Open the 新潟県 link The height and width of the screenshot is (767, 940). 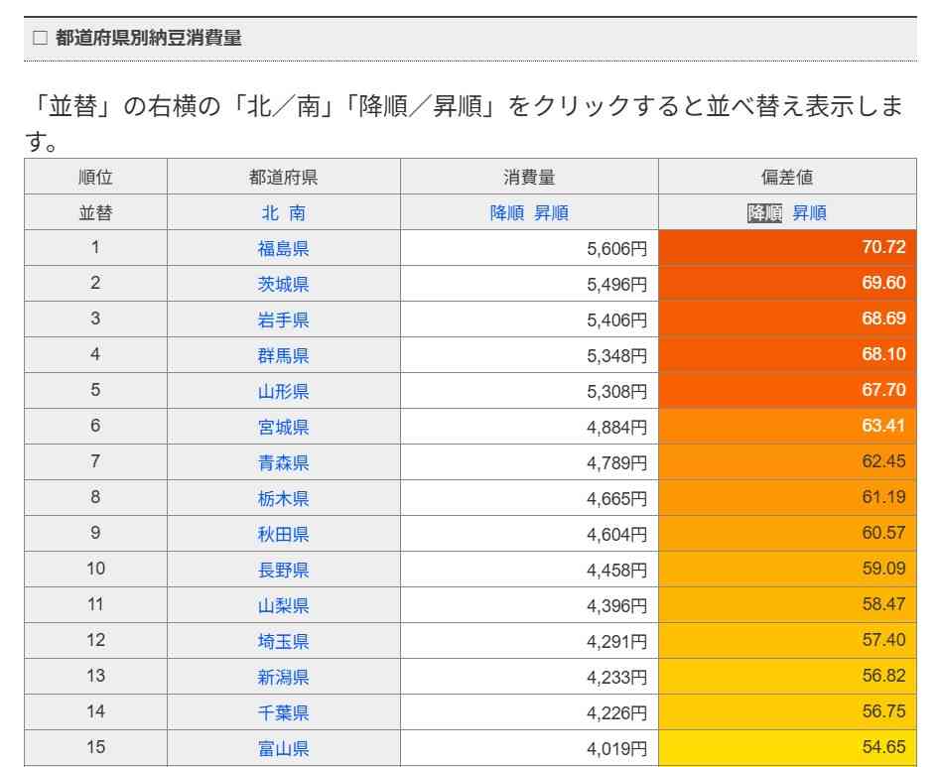(x=283, y=677)
